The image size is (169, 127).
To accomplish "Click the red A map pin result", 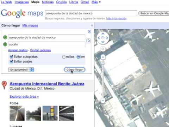I will 4,85.
